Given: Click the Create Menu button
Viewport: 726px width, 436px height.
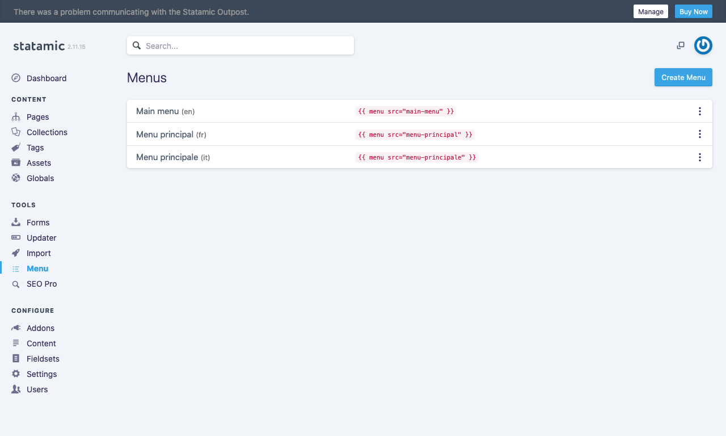Looking at the screenshot, I should 683,77.
